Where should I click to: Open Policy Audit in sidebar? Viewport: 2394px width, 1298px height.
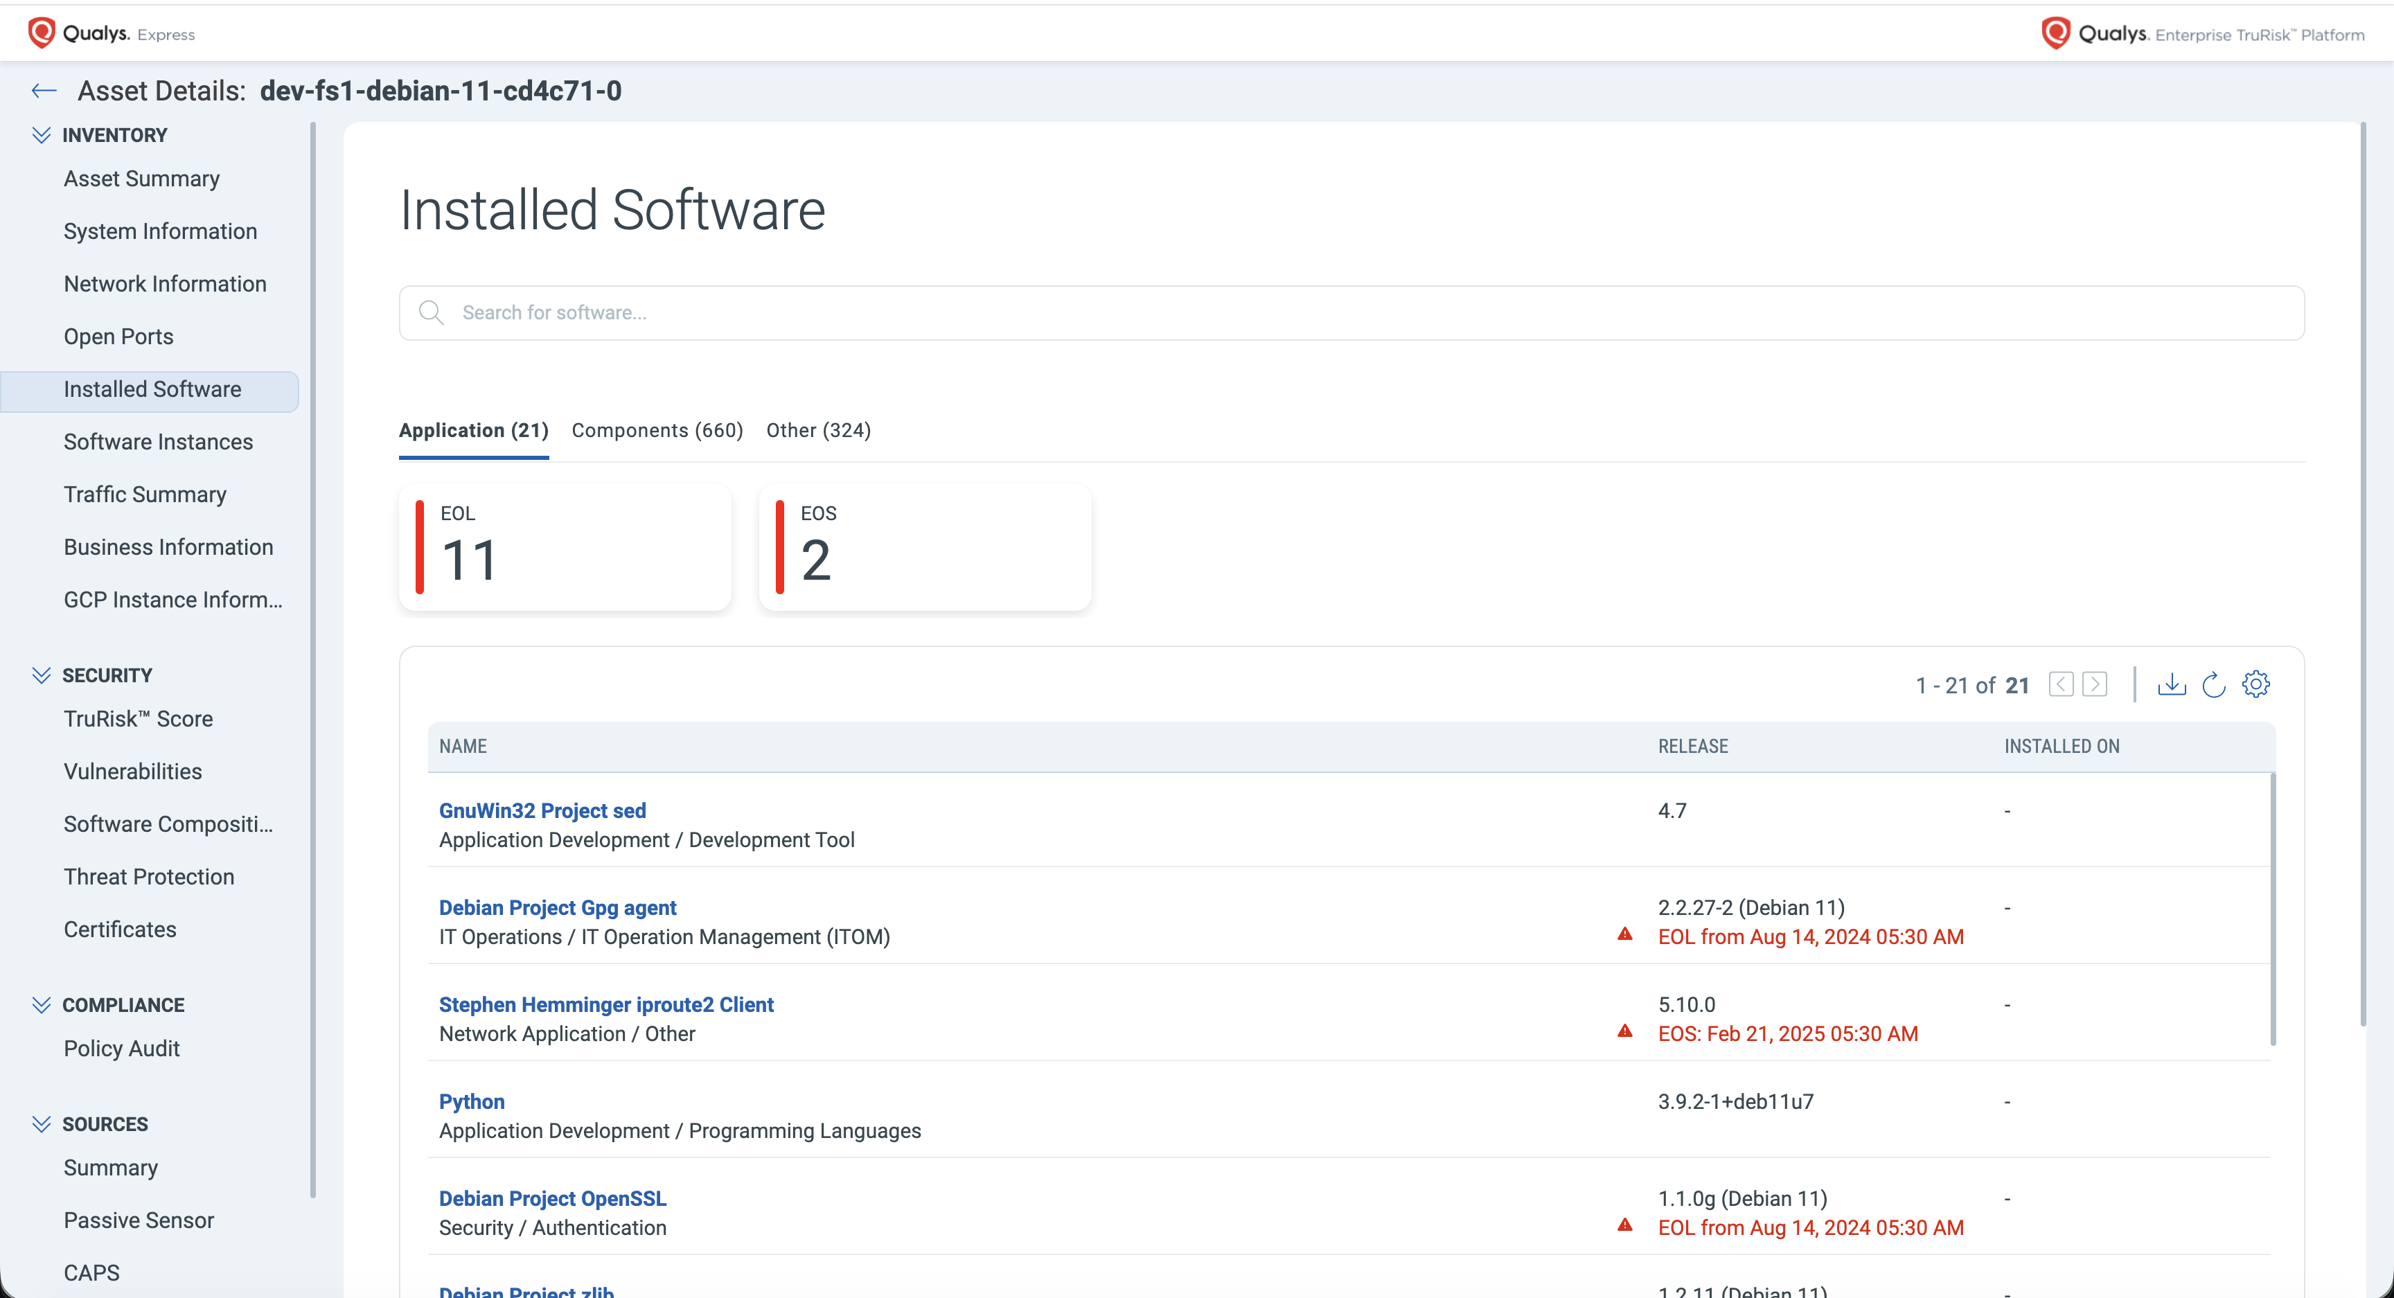coord(121,1049)
